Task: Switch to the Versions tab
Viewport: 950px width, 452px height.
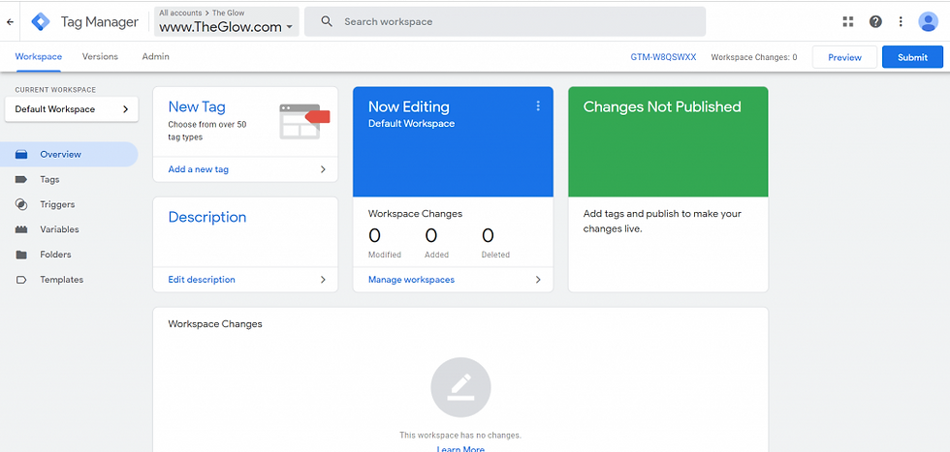Action: [100, 56]
